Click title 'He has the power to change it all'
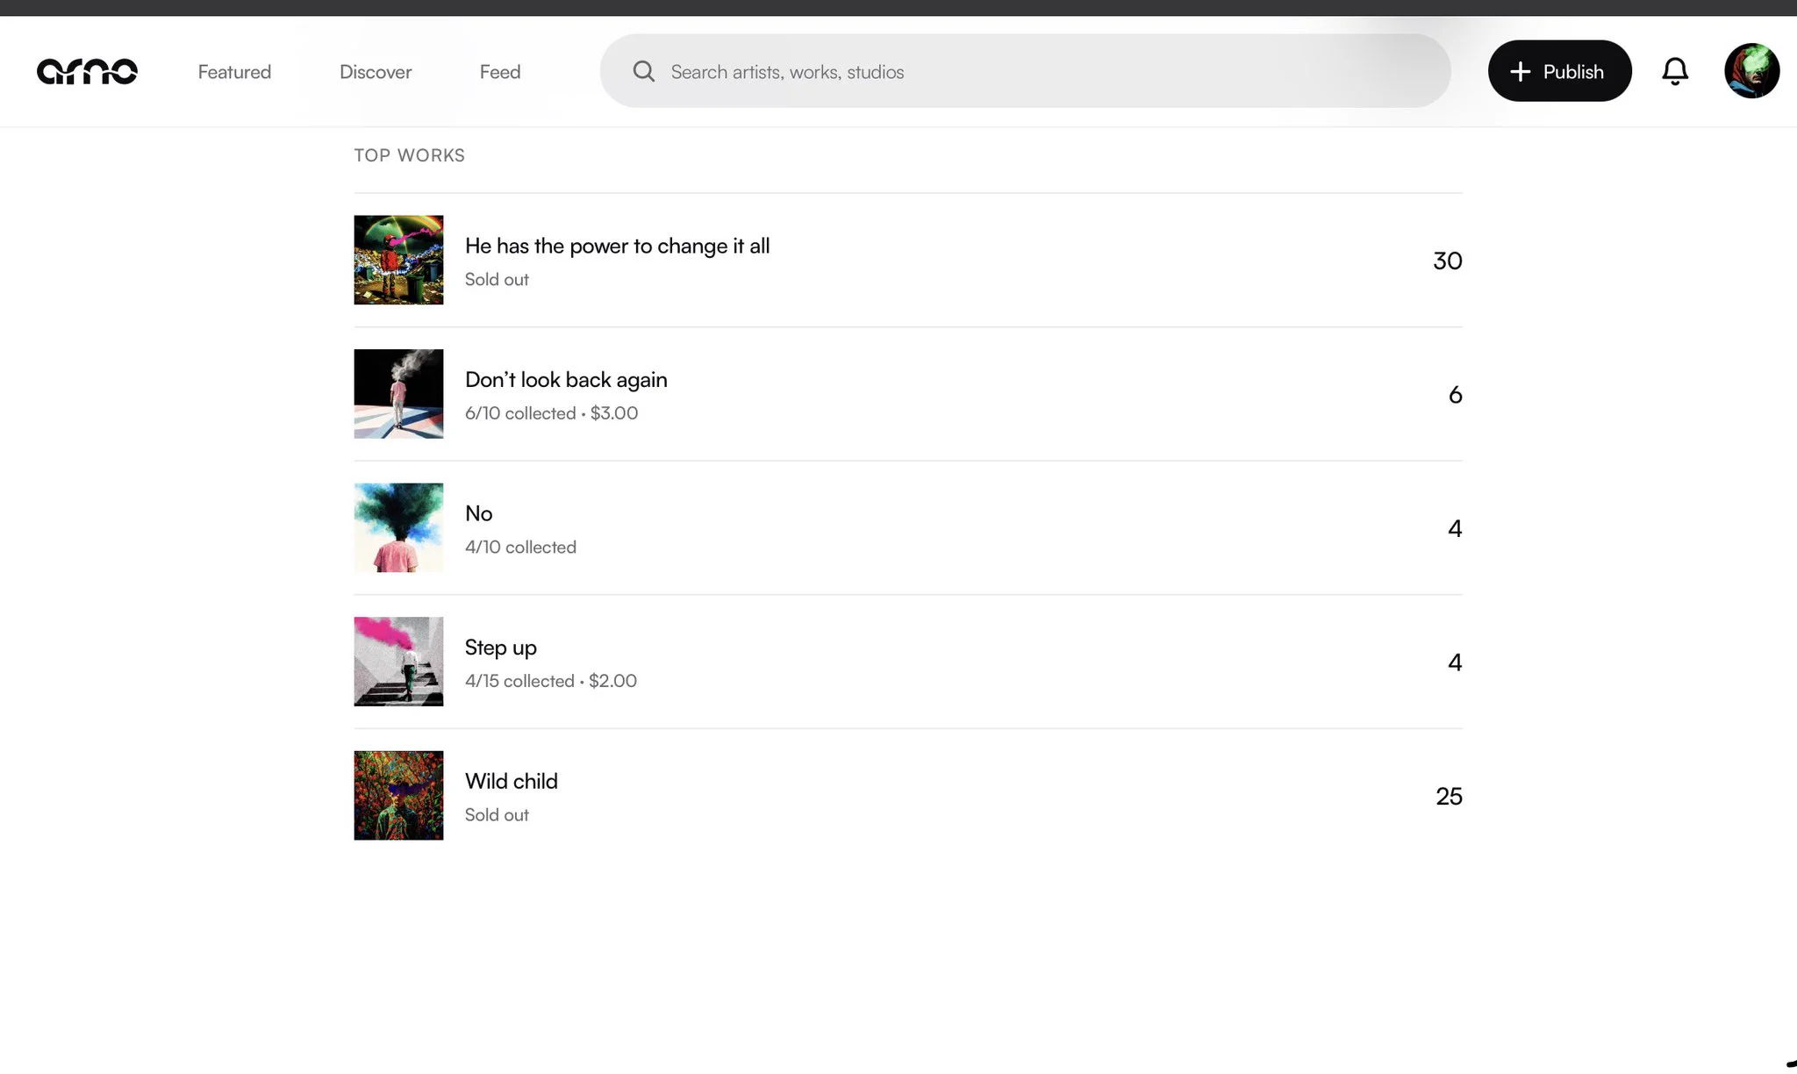 (x=617, y=246)
